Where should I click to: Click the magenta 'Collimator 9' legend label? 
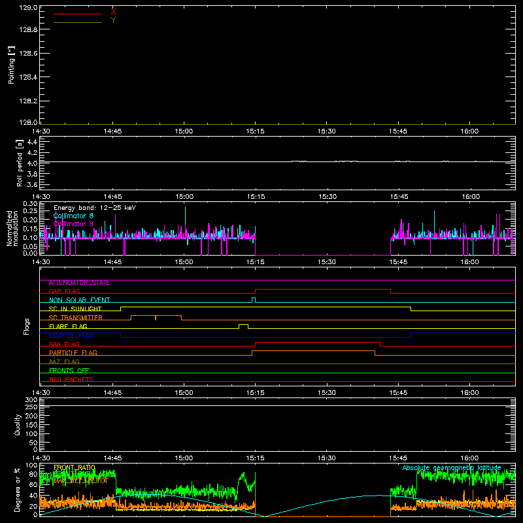point(73,224)
